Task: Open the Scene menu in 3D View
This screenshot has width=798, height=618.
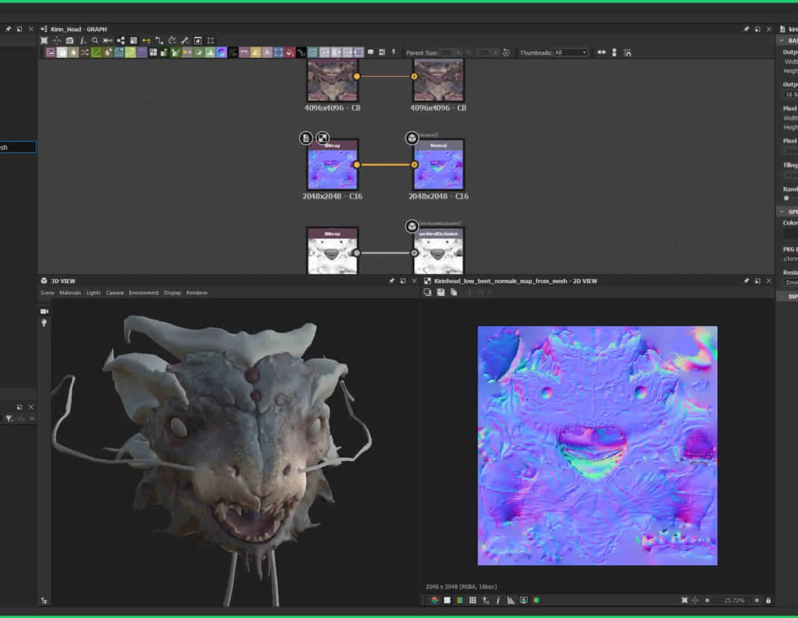Action: point(48,293)
